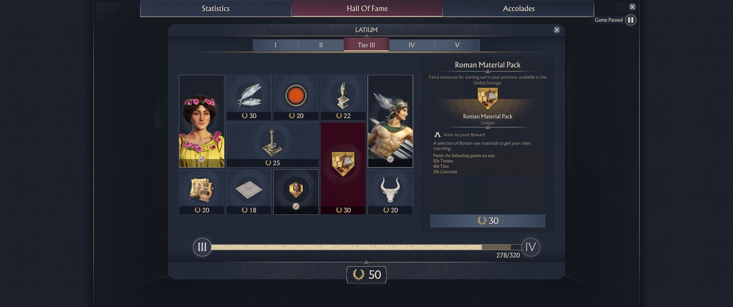Select the flower-crowned woman portrait
The image size is (733, 307).
click(202, 121)
